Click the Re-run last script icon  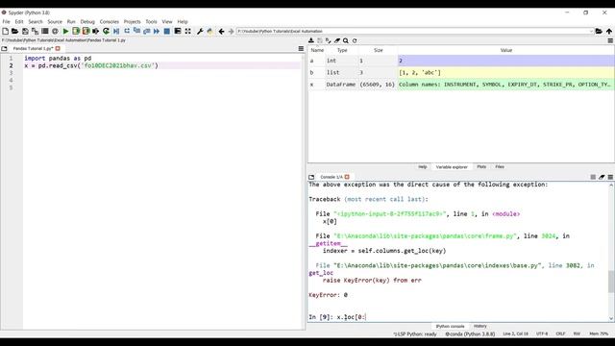[106, 31]
